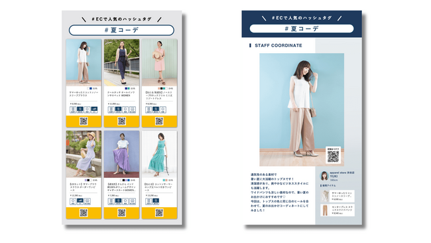Open the pink sleeveless dress product photo
This screenshot has height=243, width=431.
click(159, 62)
